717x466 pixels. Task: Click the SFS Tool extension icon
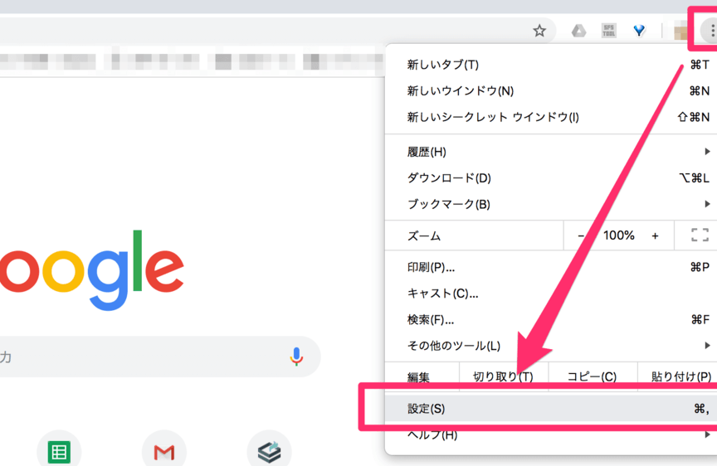[609, 31]
